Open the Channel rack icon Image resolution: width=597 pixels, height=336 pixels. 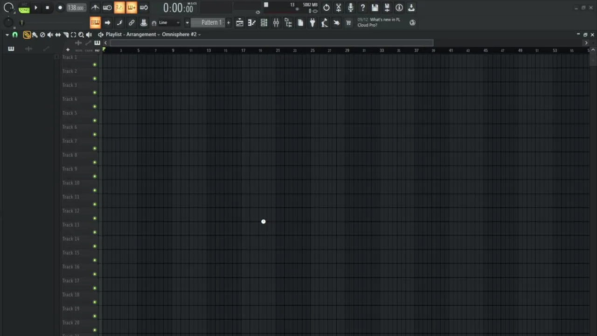coord(264,22)
